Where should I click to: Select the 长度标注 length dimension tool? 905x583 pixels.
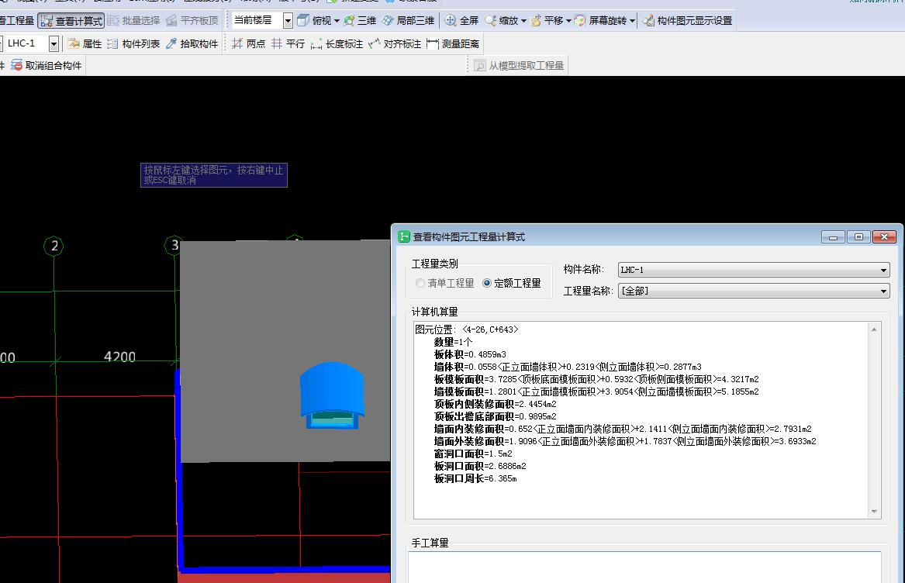(337, 44)
